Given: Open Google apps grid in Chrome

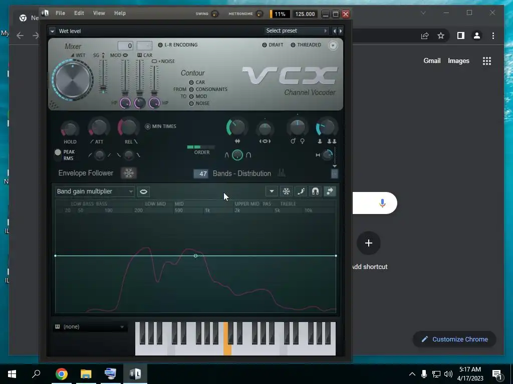Looking at the screenshot, I should (x=487, y=61).
